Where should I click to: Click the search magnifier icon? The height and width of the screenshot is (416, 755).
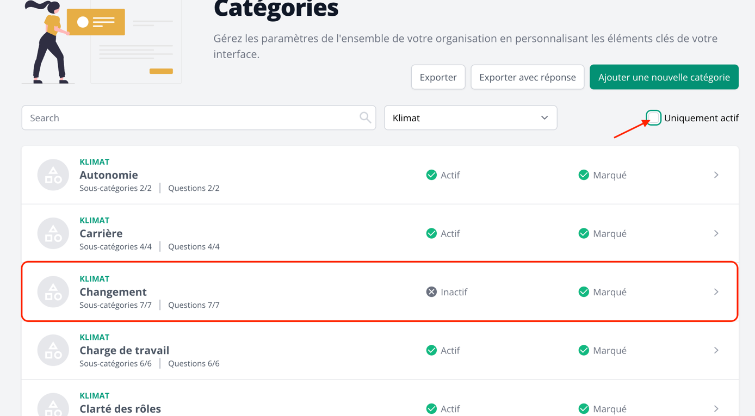tap(365, 117)
